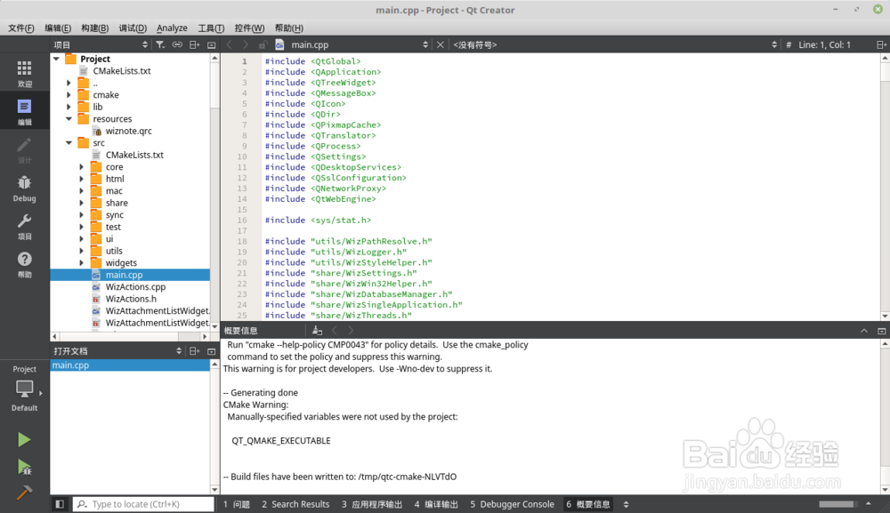Open the Welcome mode
This screenshot has height=513, width=890.
(x=24, y=74)
